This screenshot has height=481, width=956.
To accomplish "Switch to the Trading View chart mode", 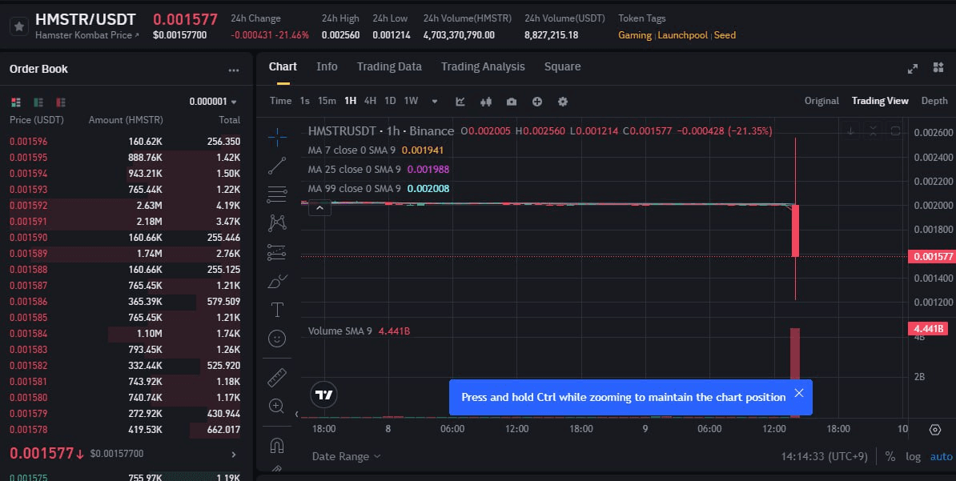I will pyautogui.click(x=880, y=101).
